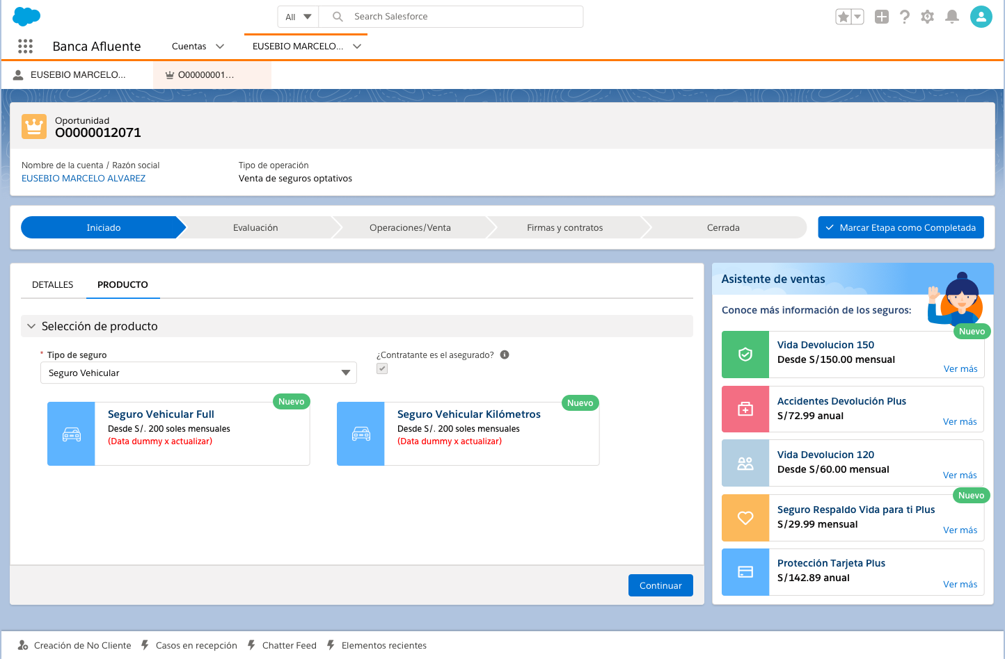The width and height of the screenshot is (1005, 659).
Task: Click the Casos en recepción lightning icon
Action: (x=145, y=645)
